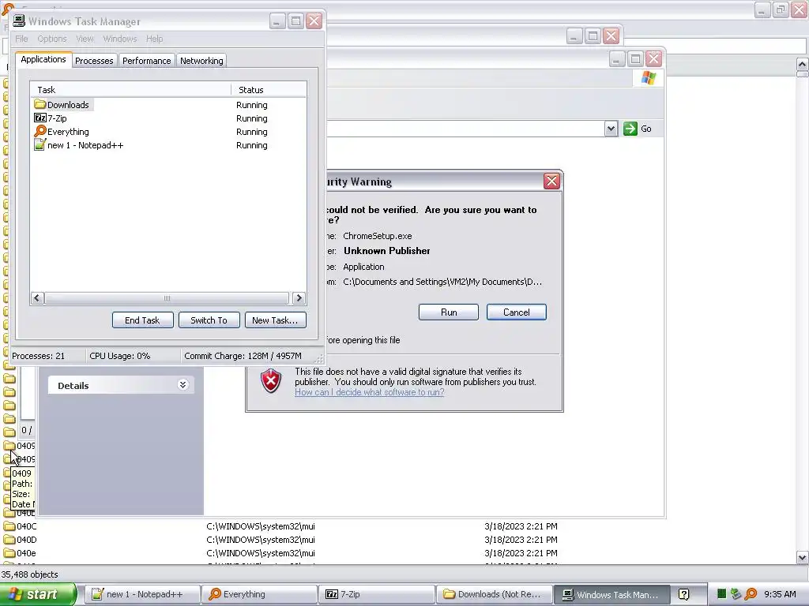Open the Task Manager Windows menu

(x=120, y=39)
